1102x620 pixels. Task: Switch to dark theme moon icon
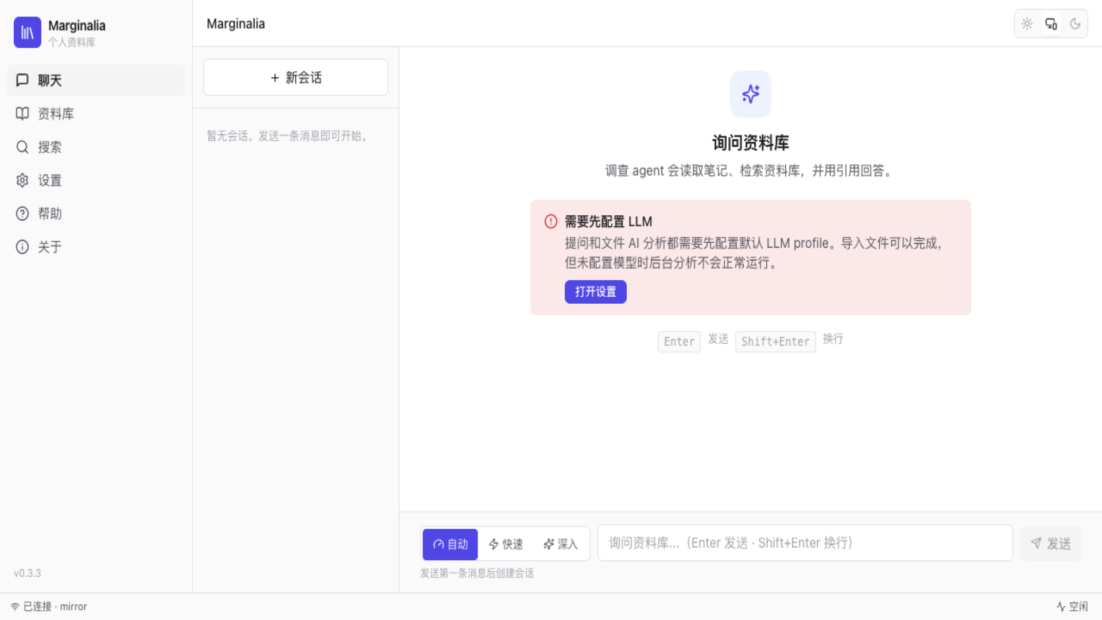[x=1075, y=24]
